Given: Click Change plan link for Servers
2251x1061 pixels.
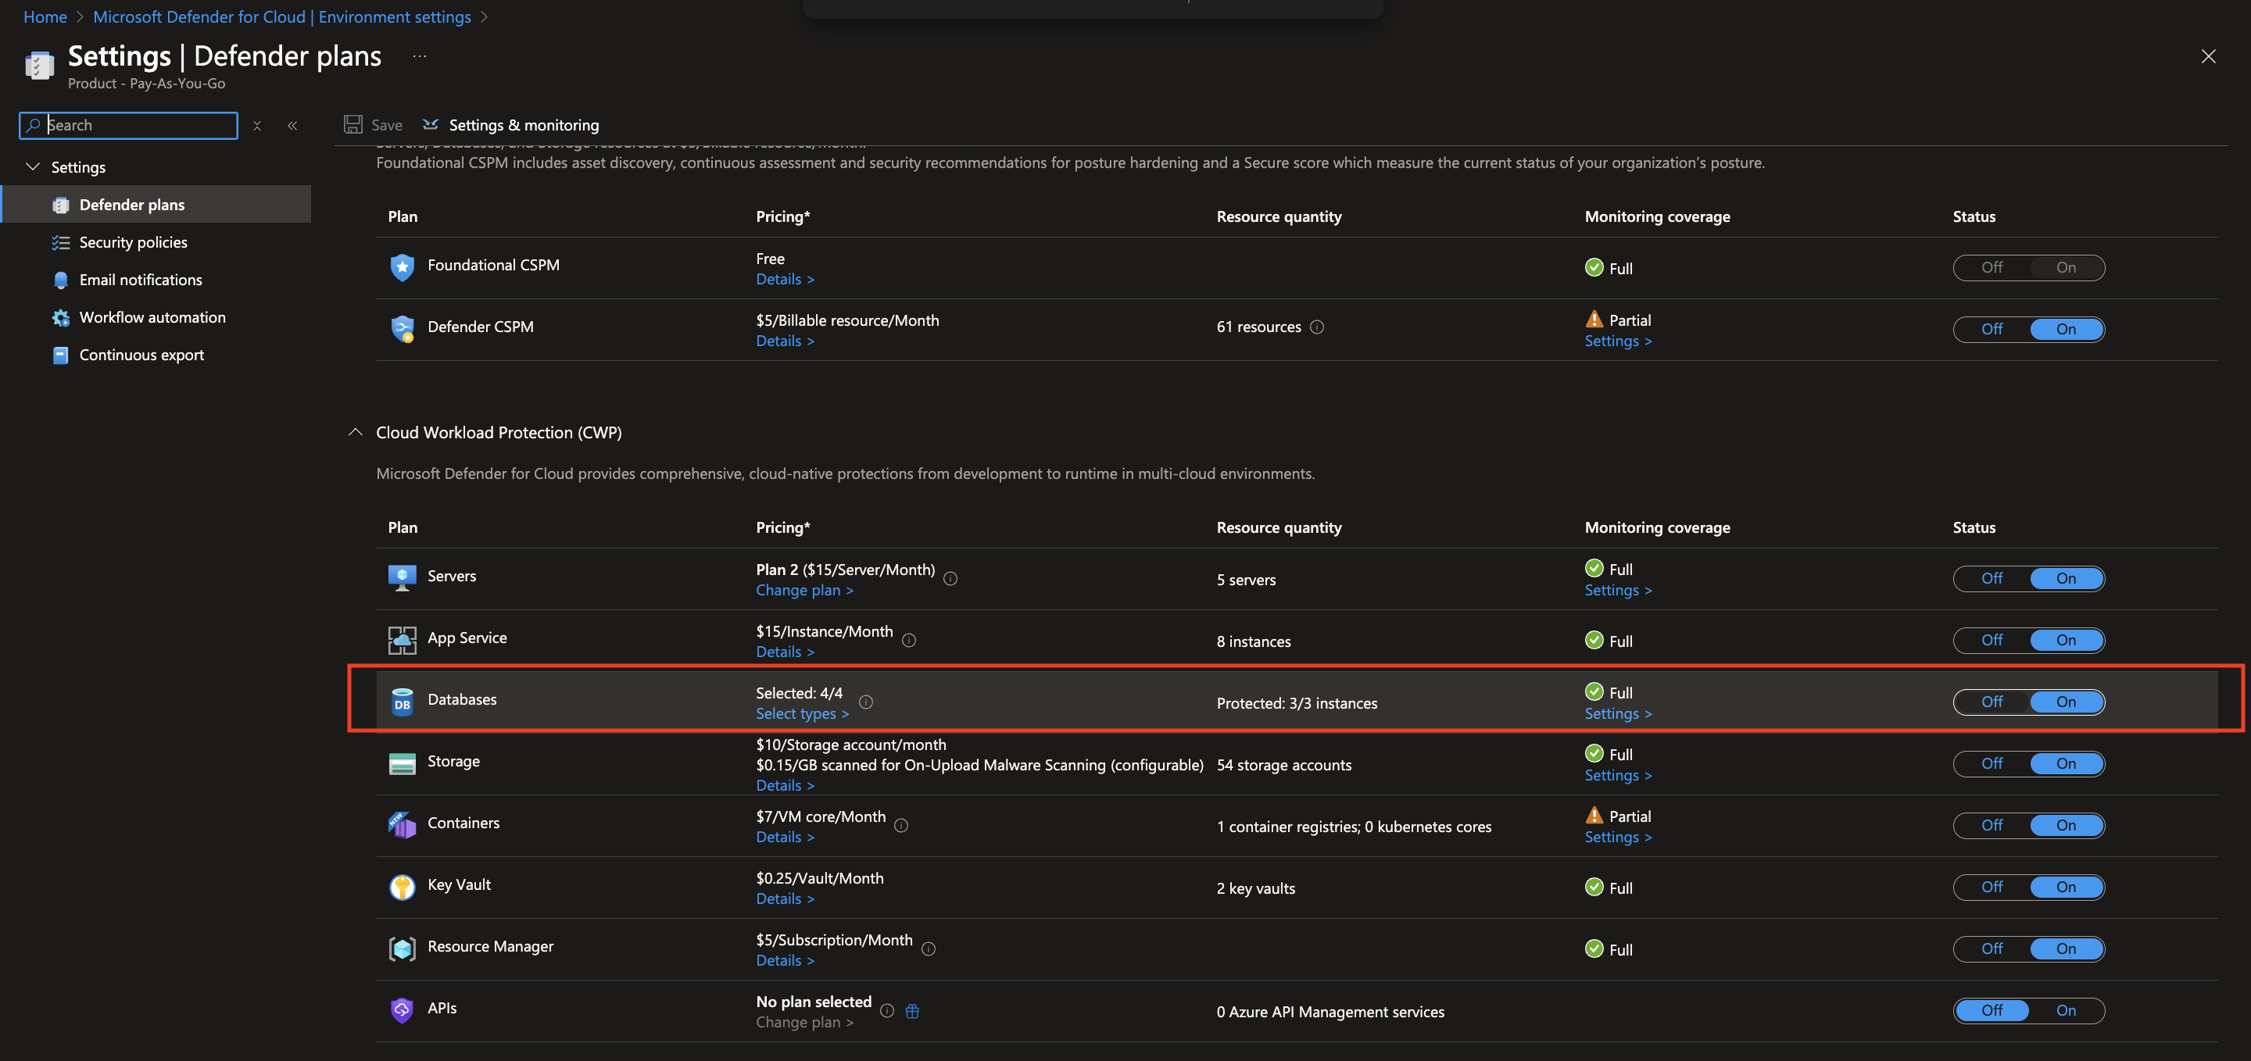Looking at the screenshot, I should click(804, 591).
